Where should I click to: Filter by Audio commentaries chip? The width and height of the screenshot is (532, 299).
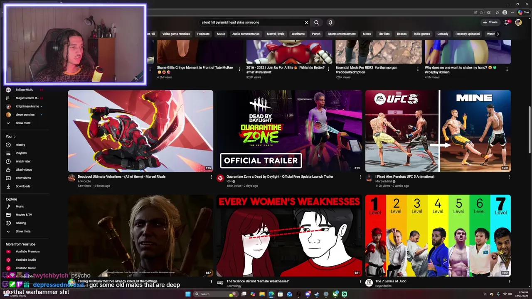point(246,34)
